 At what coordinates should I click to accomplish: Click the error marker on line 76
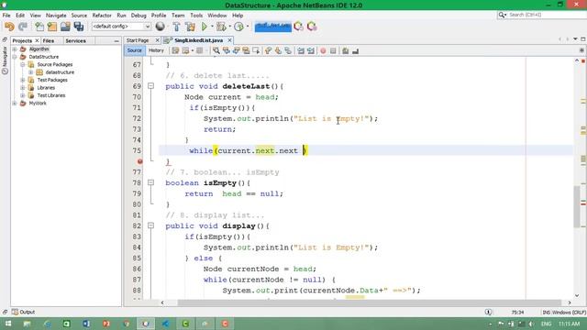coord(139,161)
